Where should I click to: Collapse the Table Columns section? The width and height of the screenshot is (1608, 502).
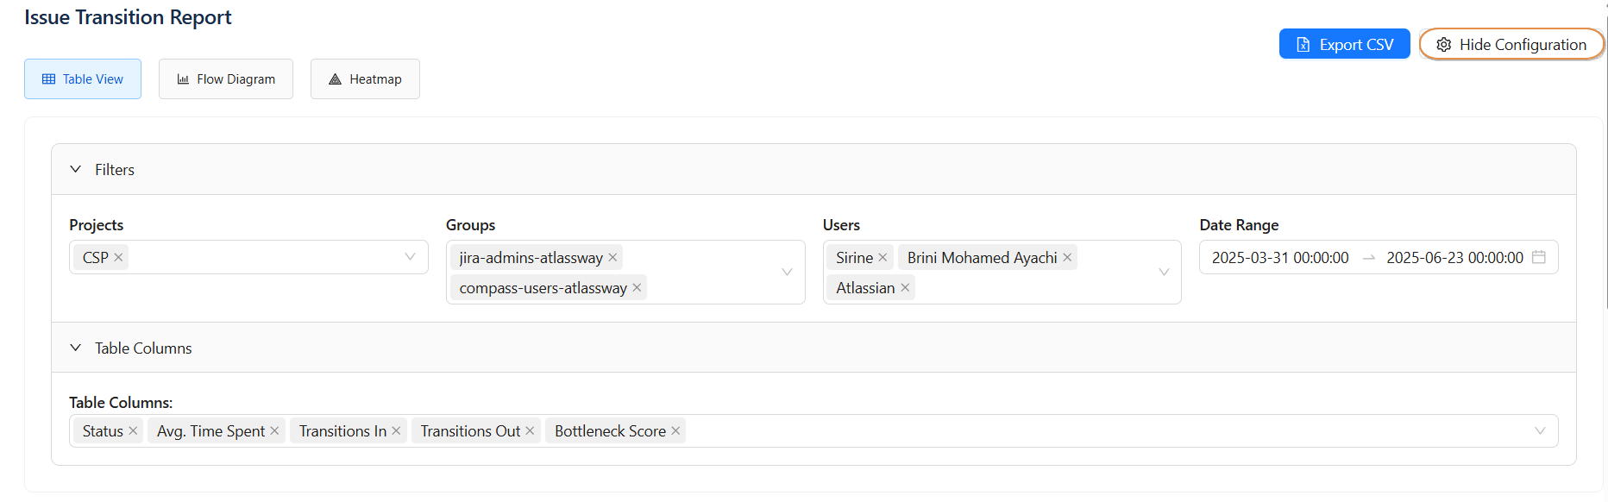[x=76, y=348]
